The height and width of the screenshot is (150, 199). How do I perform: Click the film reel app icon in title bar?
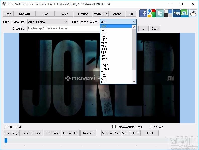pyautogui.click(x=4, y=4)
